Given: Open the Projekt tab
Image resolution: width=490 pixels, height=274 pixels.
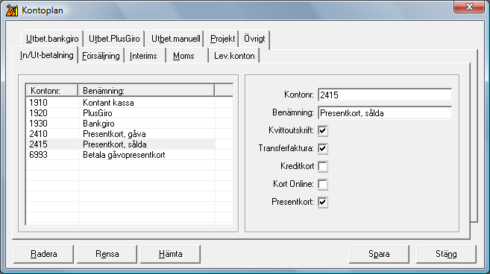Looking at the screenshot, I should pos(222,39).
